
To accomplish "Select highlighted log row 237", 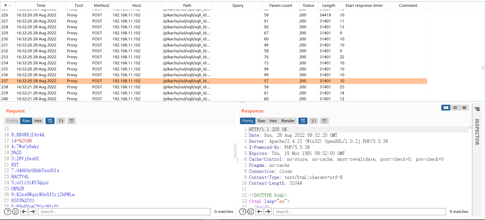I will [x=213, y=81].
